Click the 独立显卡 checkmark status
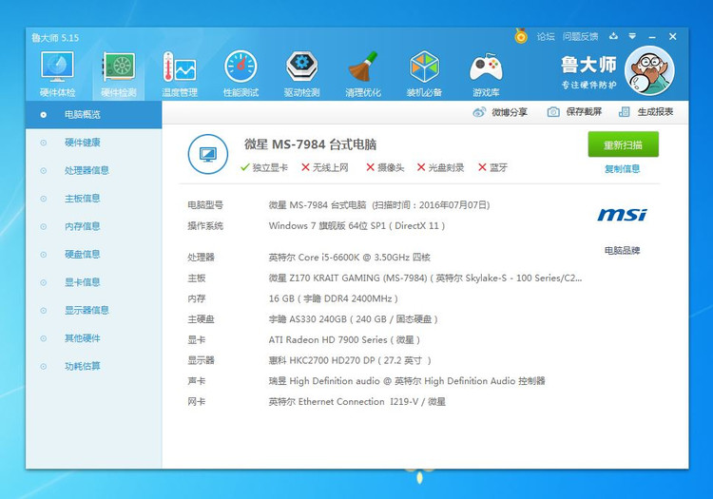The height and width of the screenshot is (499, 713). click(x=264, y=167)
